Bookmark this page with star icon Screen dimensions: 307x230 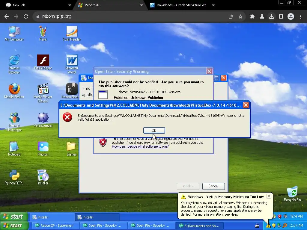240,17
